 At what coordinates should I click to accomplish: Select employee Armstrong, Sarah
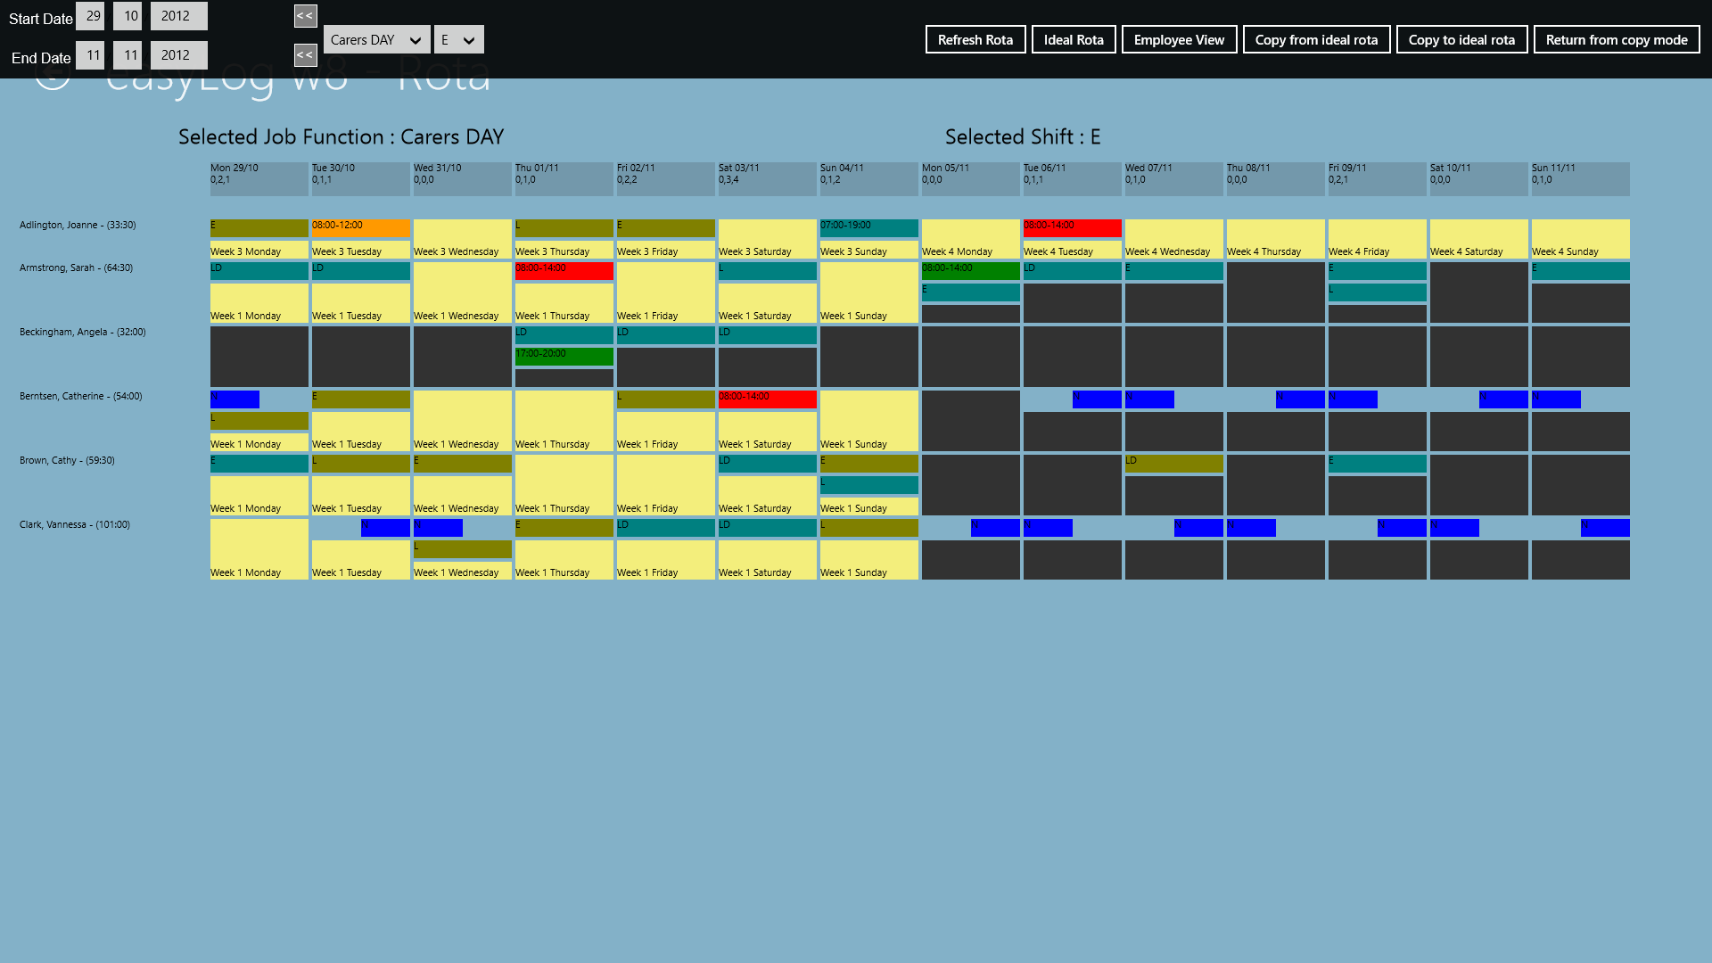[x=76, y=267]
